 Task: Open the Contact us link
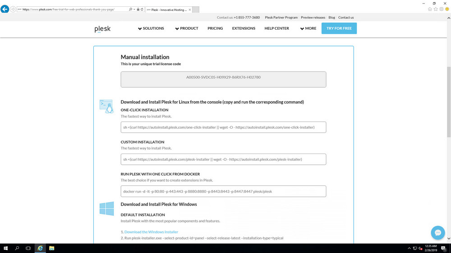coord(346,18)
